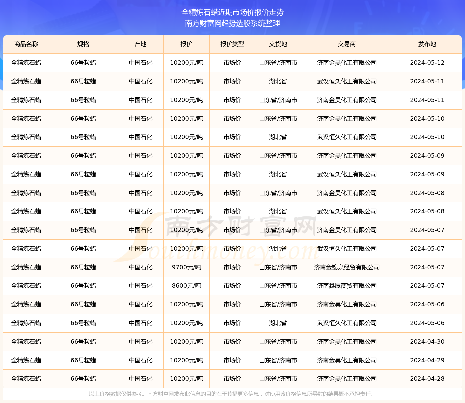Click the date 2024-04-28
Viewport: 465px width, 403px height.
427,379
